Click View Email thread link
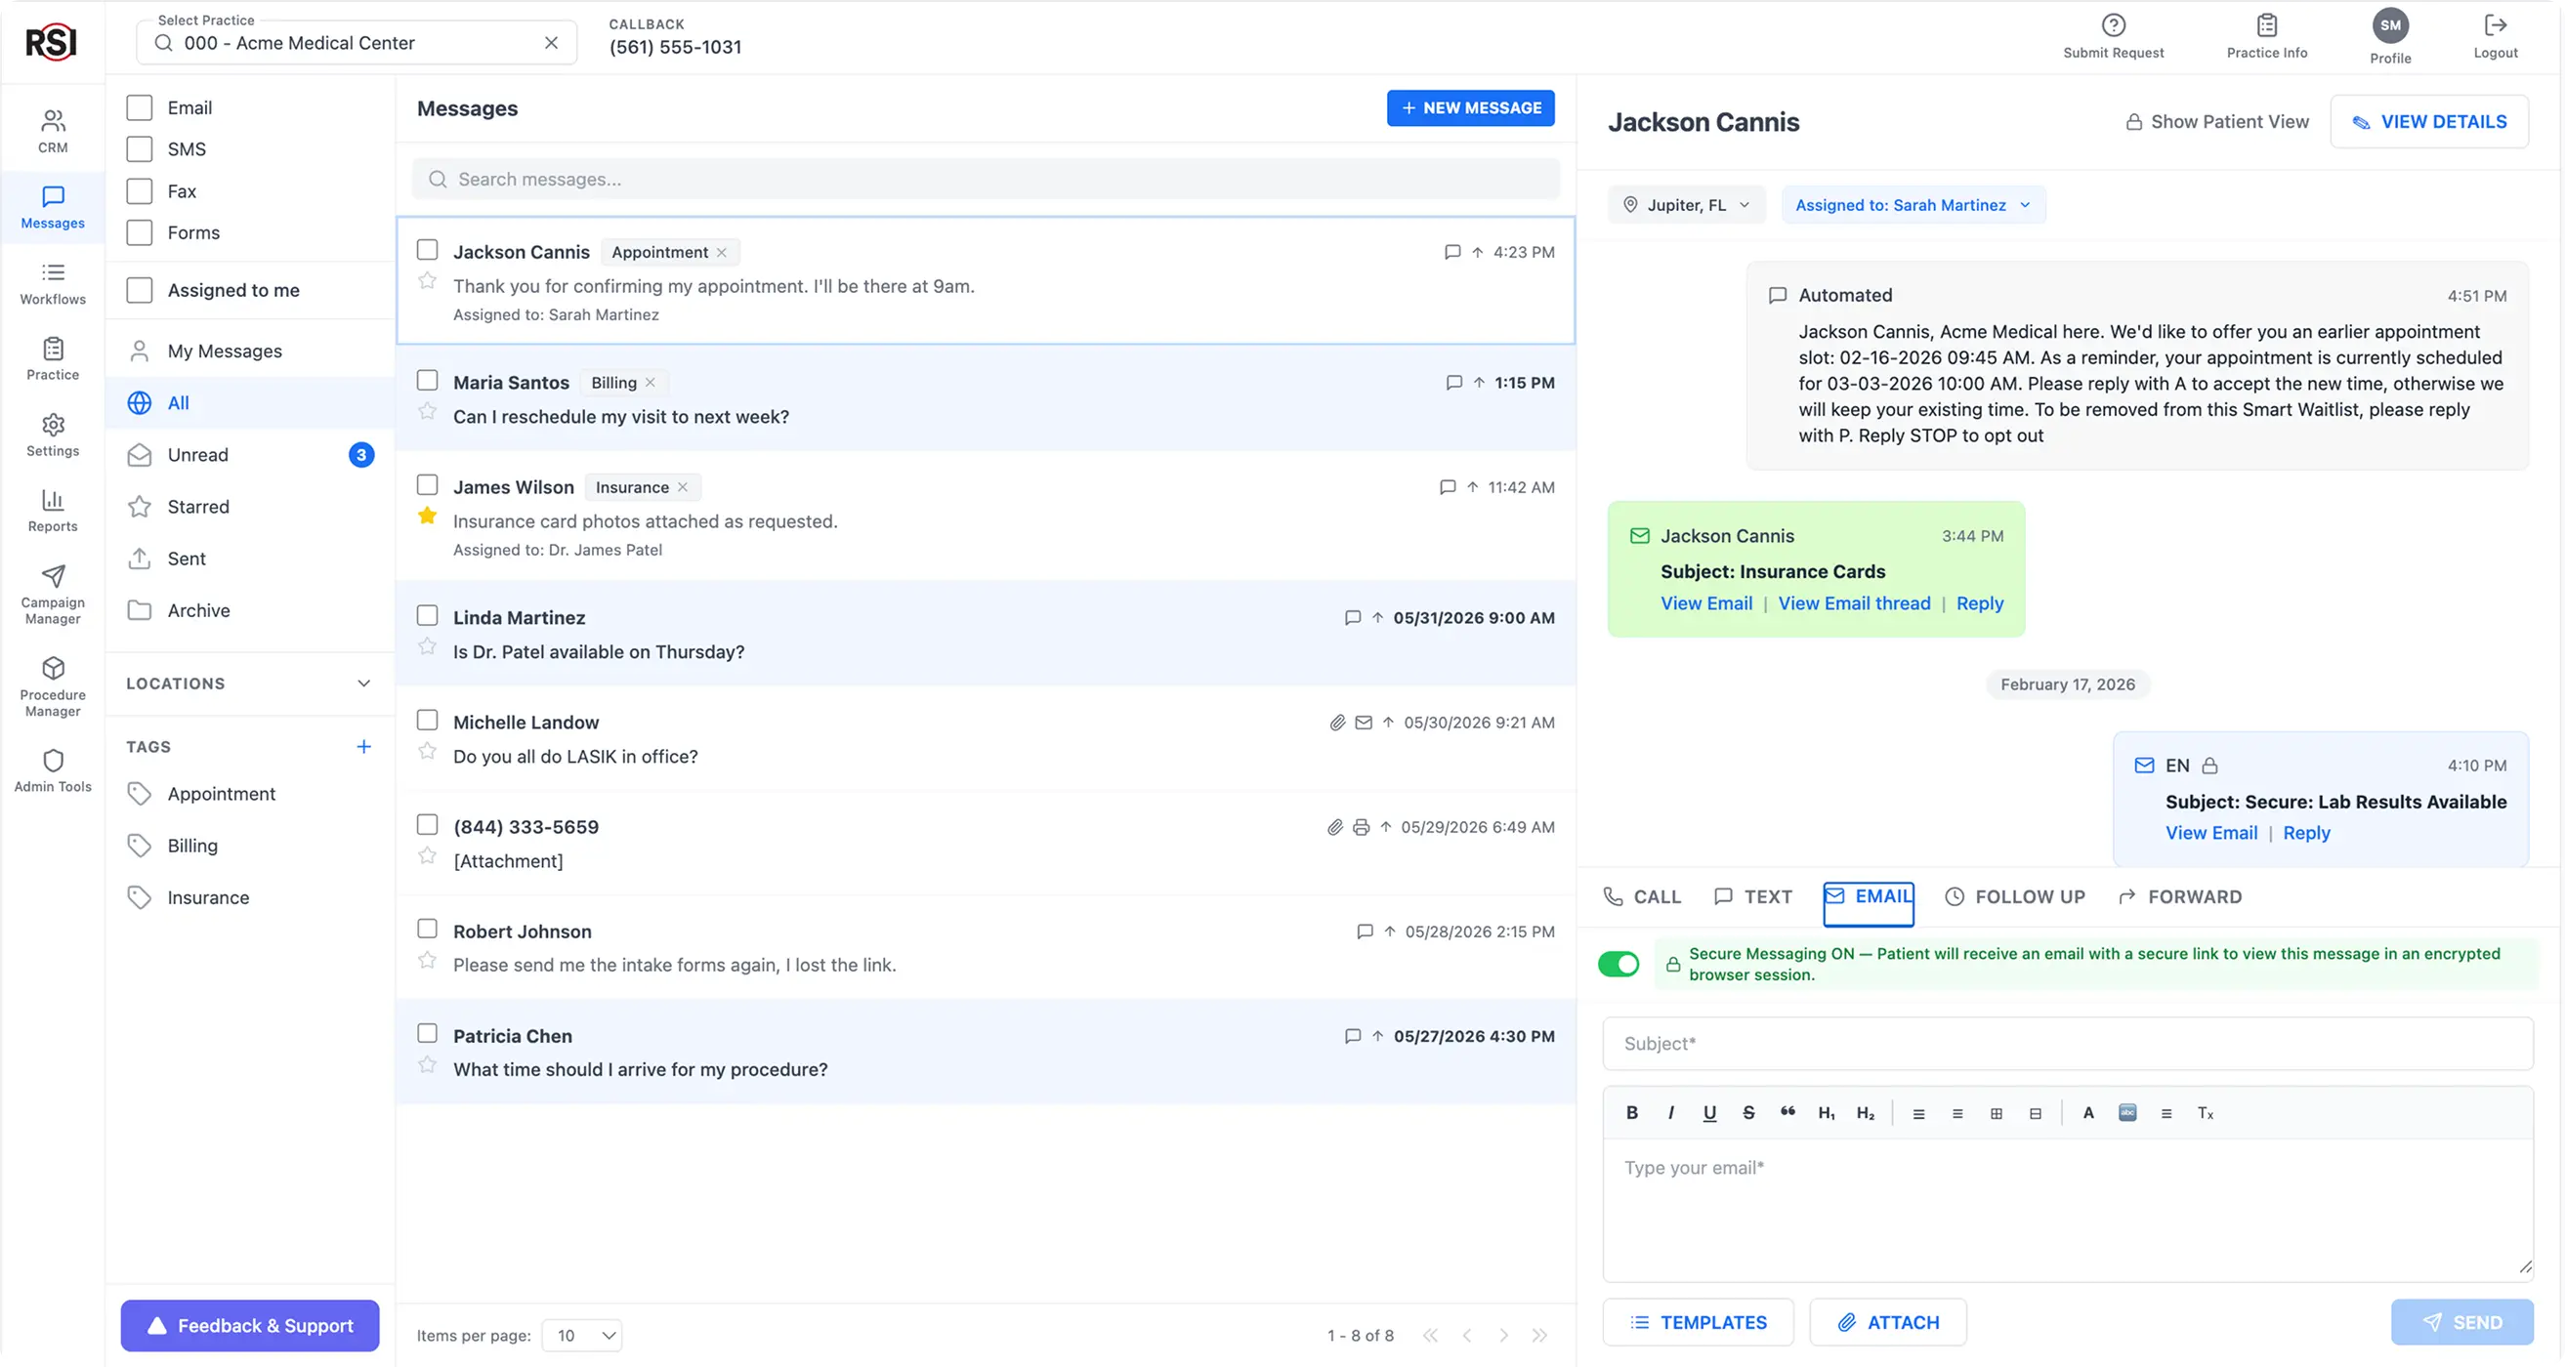The width and height of the screenshot is (2565, 1367). coord(1854,603)
